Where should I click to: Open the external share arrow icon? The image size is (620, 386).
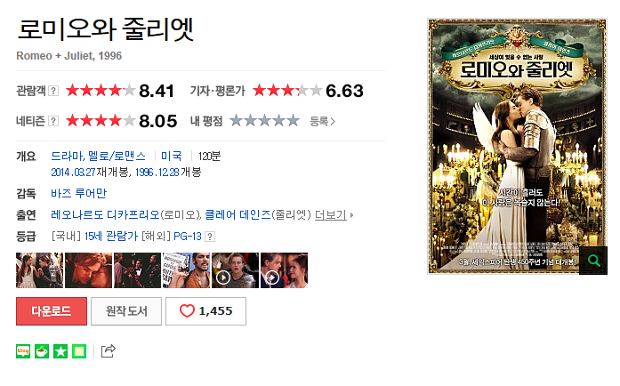(109, 350)
